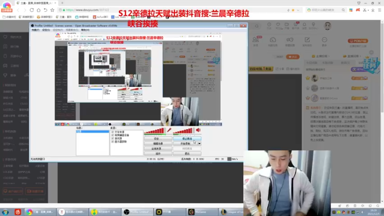Viewport: 384px width, 216px height.
Task: Click the browser back arrow
Action: tap(18, 10)
